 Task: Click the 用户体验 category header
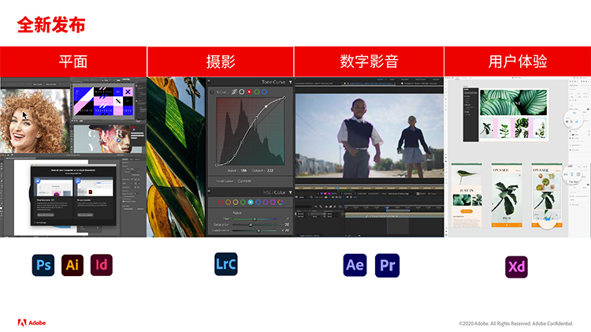point(518,62)
